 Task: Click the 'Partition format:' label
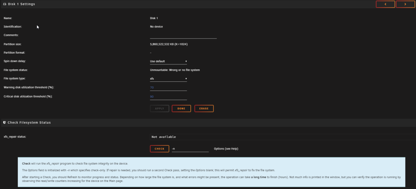click(14, 53)
